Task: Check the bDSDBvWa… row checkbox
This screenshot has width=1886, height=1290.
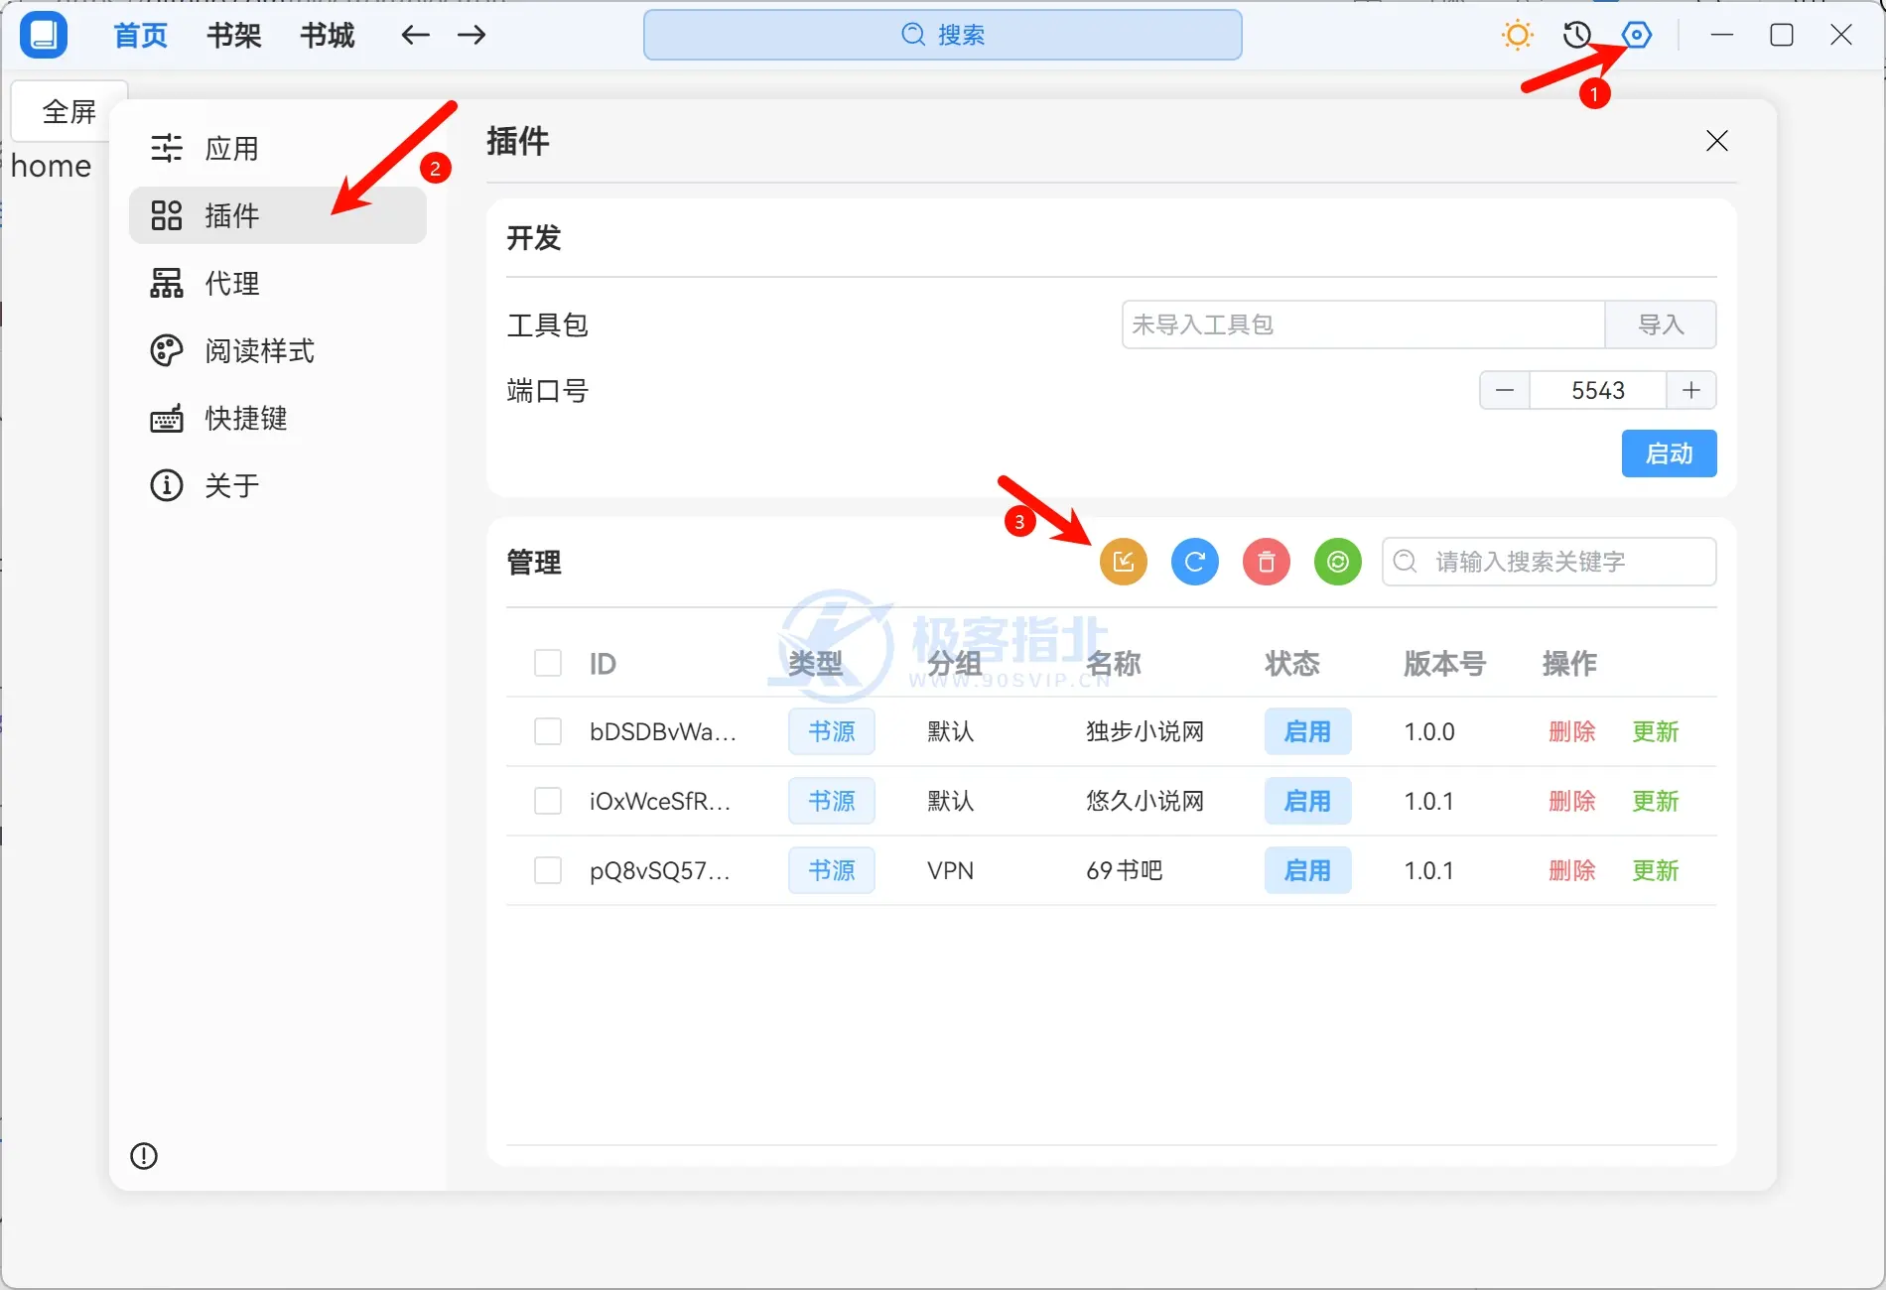Action: [x=548, y=731]
